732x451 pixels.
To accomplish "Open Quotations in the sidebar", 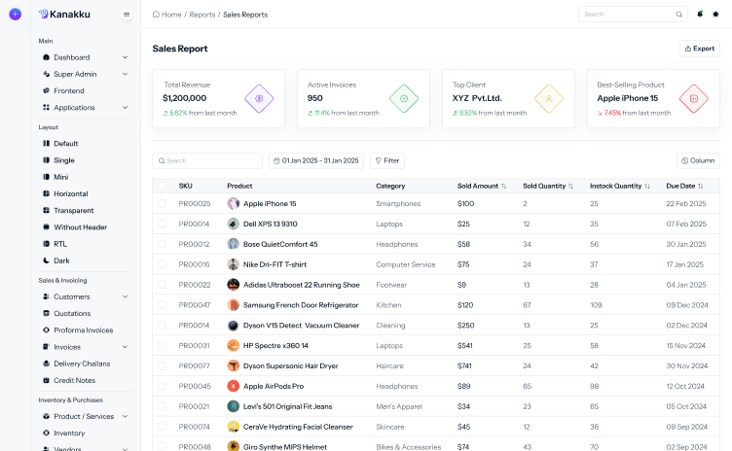I will point(73,313).
